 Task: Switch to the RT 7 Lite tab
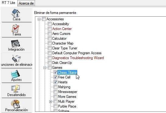click(x=9, y=3)
